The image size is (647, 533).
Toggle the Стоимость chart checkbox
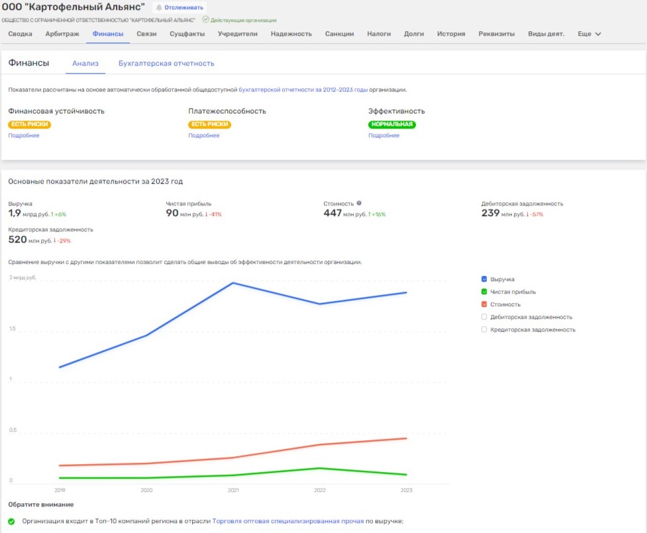484,304
